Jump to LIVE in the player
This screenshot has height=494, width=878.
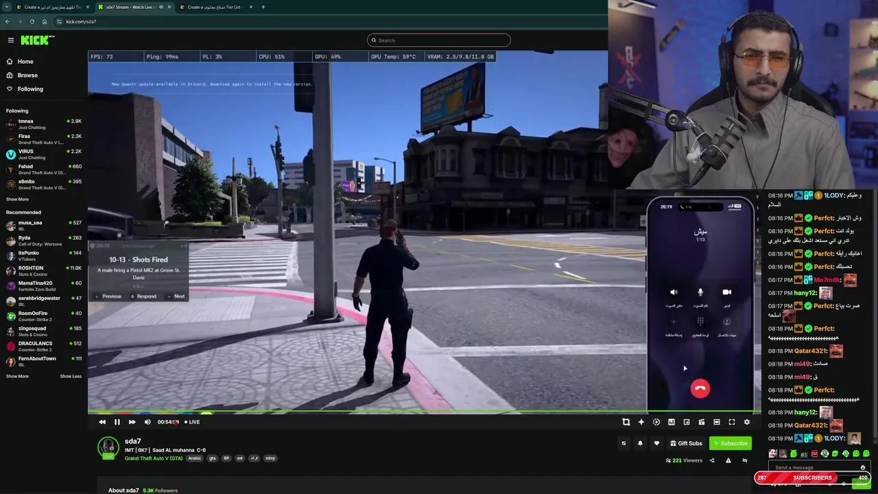pos(192,422)
